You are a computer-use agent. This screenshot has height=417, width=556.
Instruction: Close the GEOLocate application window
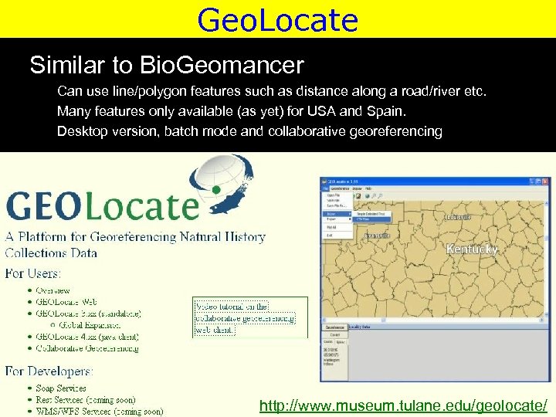pyautogui.click(x=545, y=181)
